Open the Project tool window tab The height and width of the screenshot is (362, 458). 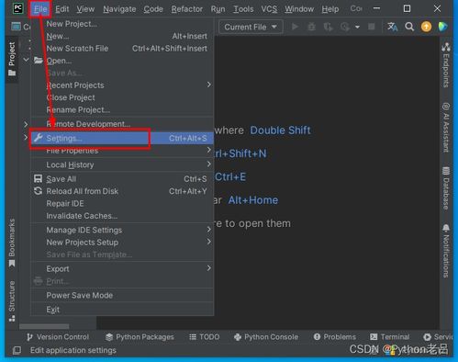point(12,59)
